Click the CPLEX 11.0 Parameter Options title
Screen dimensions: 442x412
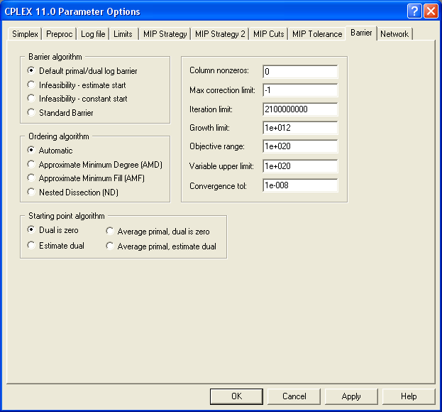coord(72,11)
